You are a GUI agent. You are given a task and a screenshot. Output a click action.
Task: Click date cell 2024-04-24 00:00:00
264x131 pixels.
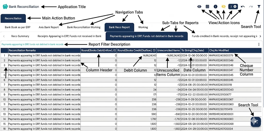[194, 90]
